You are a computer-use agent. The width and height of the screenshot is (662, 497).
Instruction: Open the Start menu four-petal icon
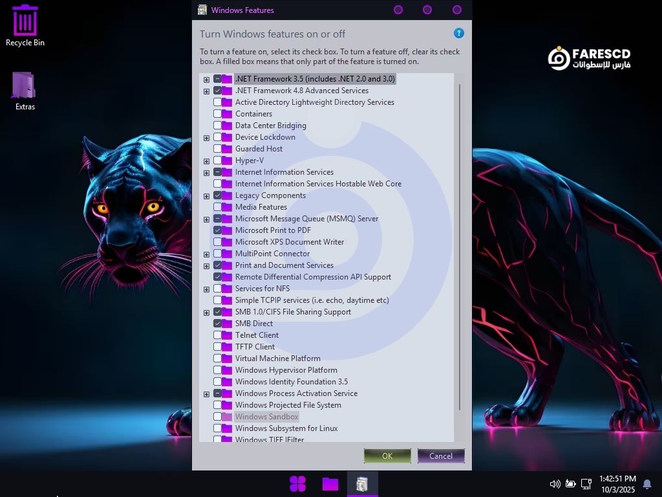[297, 483]
